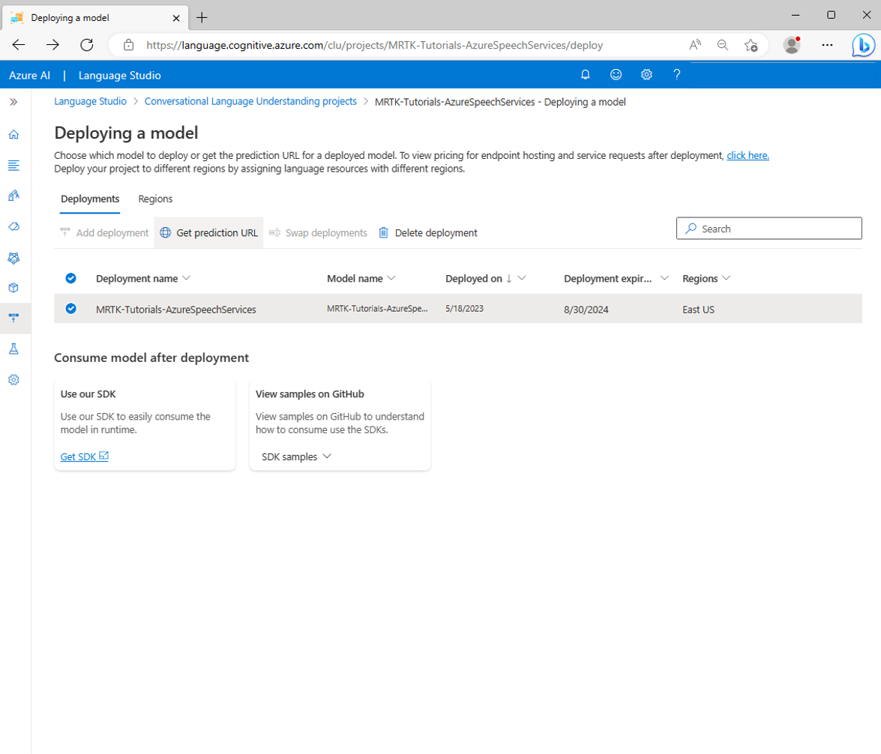Switch to the Deployments tab
881x754 pixels.
tap(90, 199)
